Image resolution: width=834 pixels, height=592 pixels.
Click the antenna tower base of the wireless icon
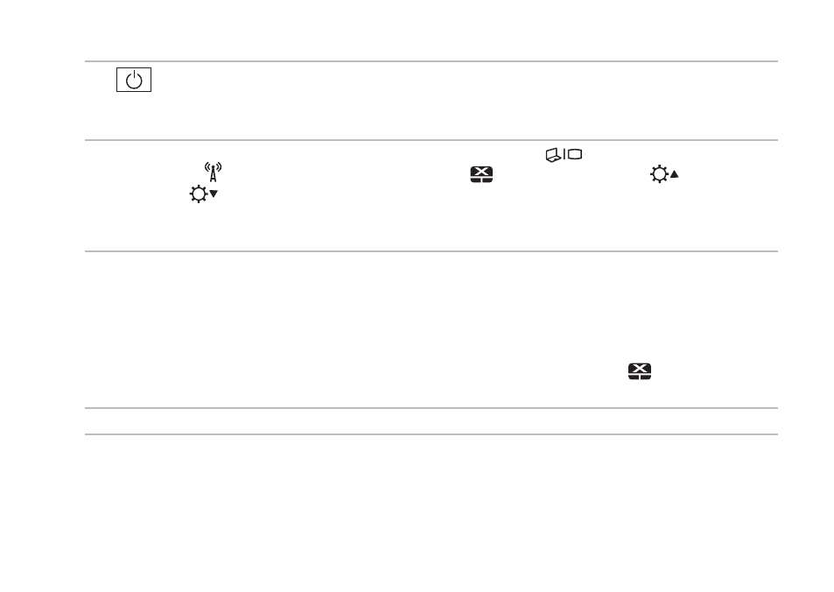(214, 176)
